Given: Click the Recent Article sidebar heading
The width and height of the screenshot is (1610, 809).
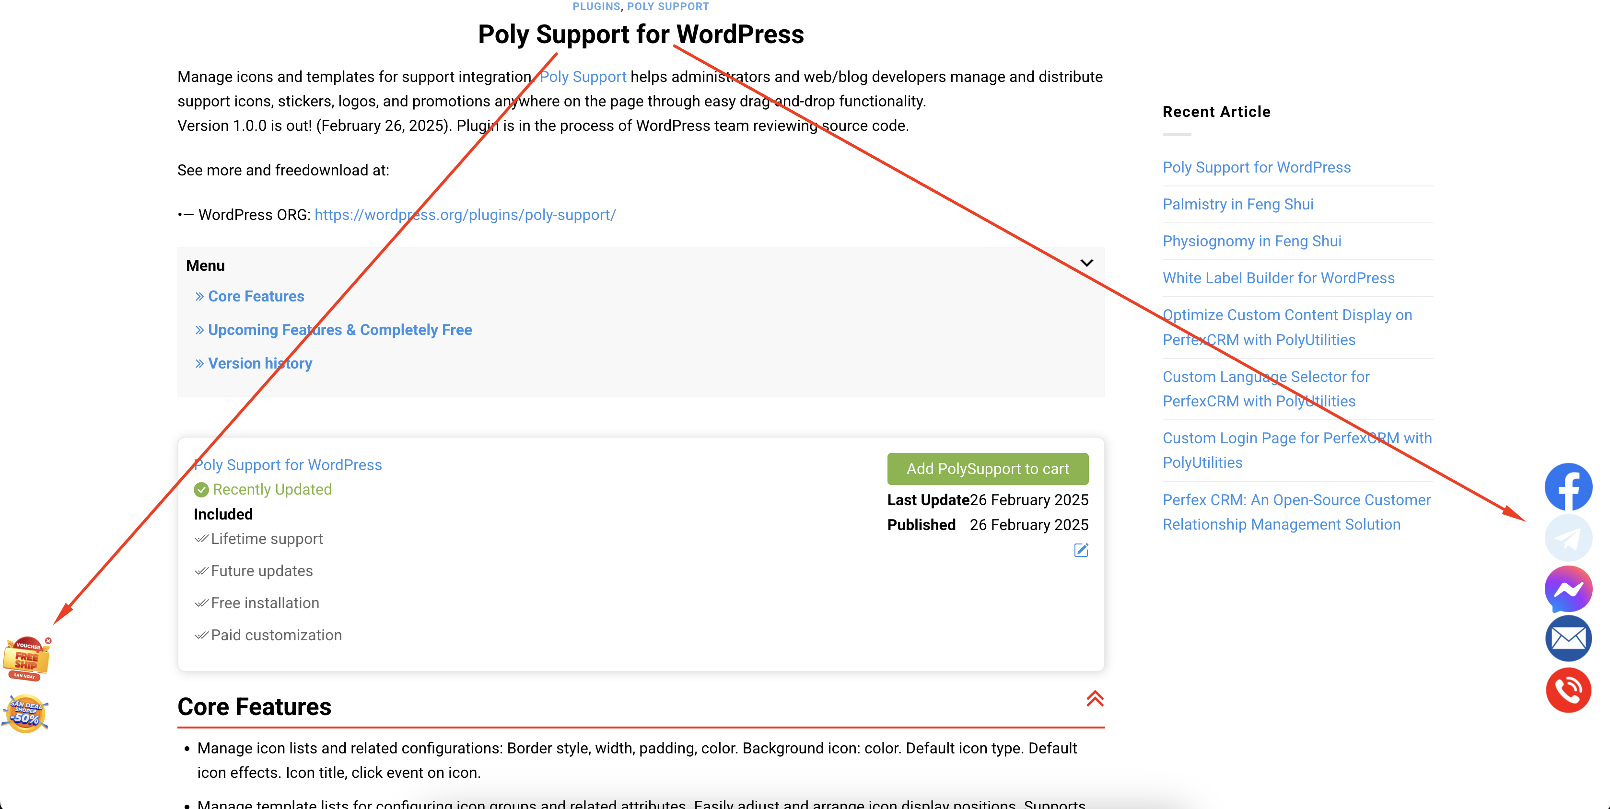Looking at the screenshot, I should (1216, 112).
